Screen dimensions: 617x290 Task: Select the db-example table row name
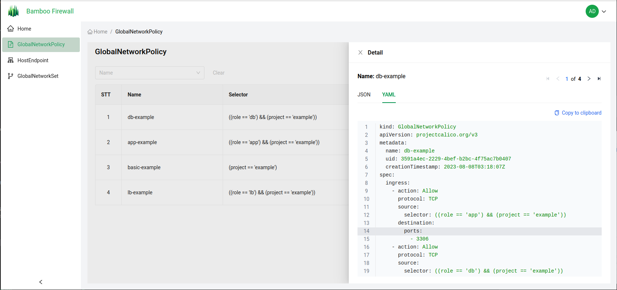141,117
